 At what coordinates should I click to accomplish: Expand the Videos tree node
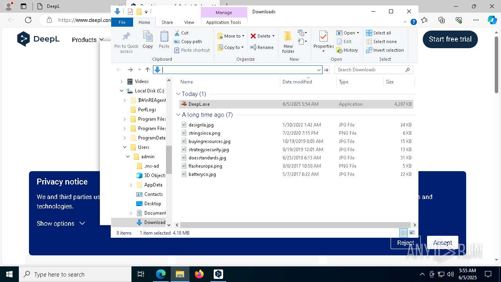click(x=121, y=81)
